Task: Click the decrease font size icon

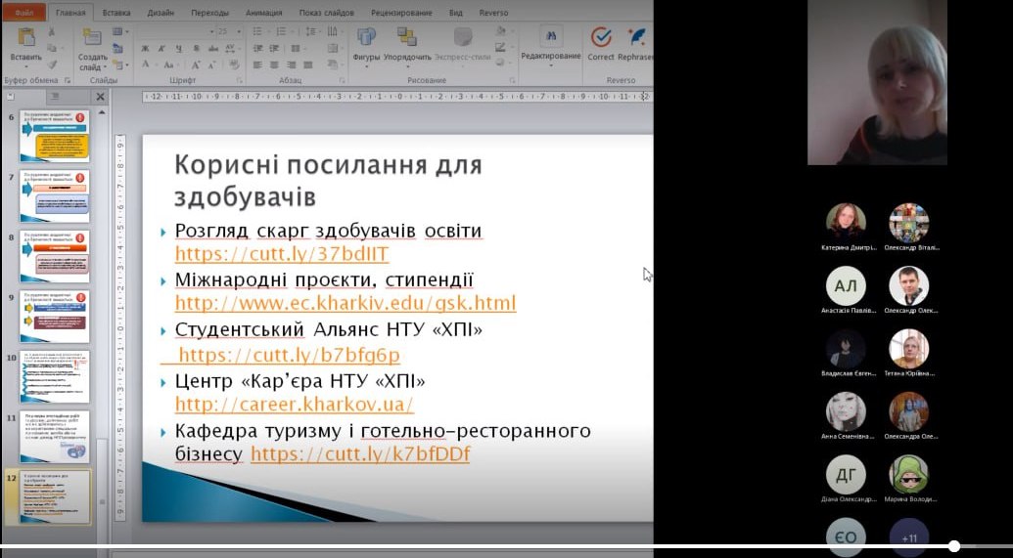Action: pos(212,64)
